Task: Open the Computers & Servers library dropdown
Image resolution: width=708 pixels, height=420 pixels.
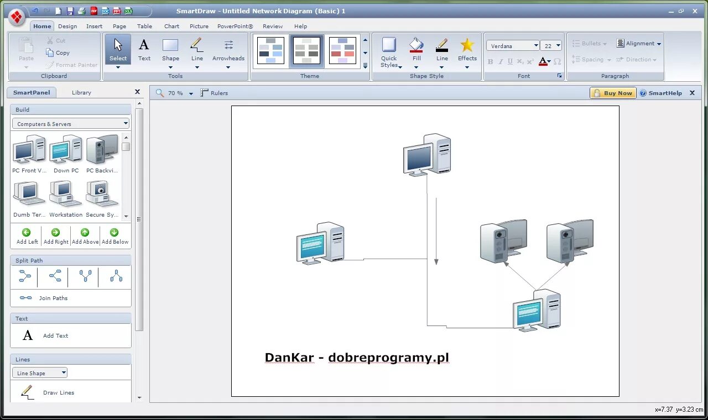Action: pyautogui.click(x=71, y=124)
